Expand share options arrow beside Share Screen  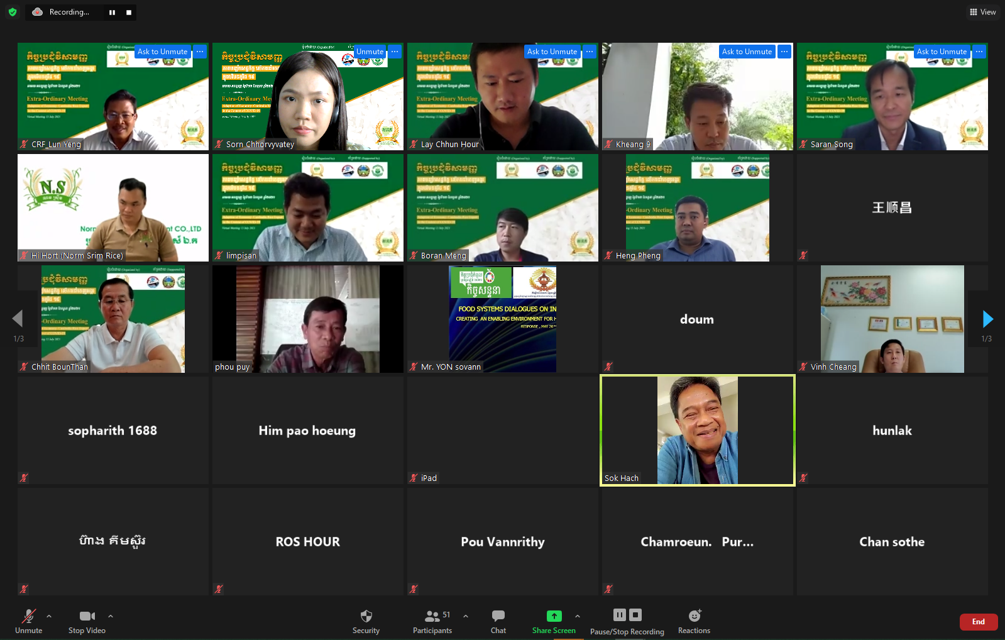tap(578, 616)
